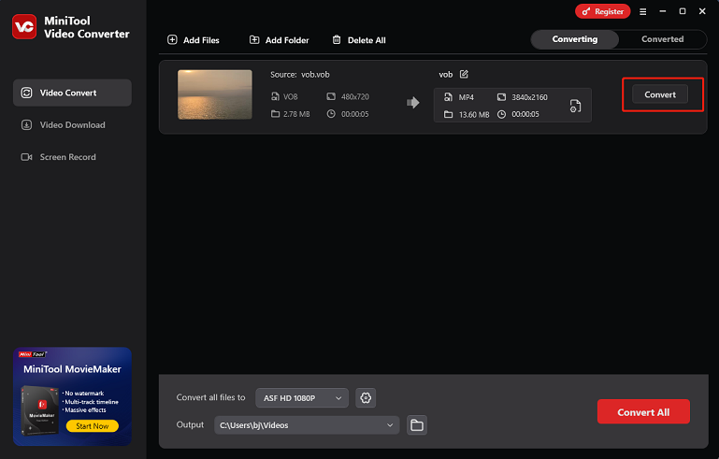Edit the output file name vob

pyautogui.click(x=464, y=74)
